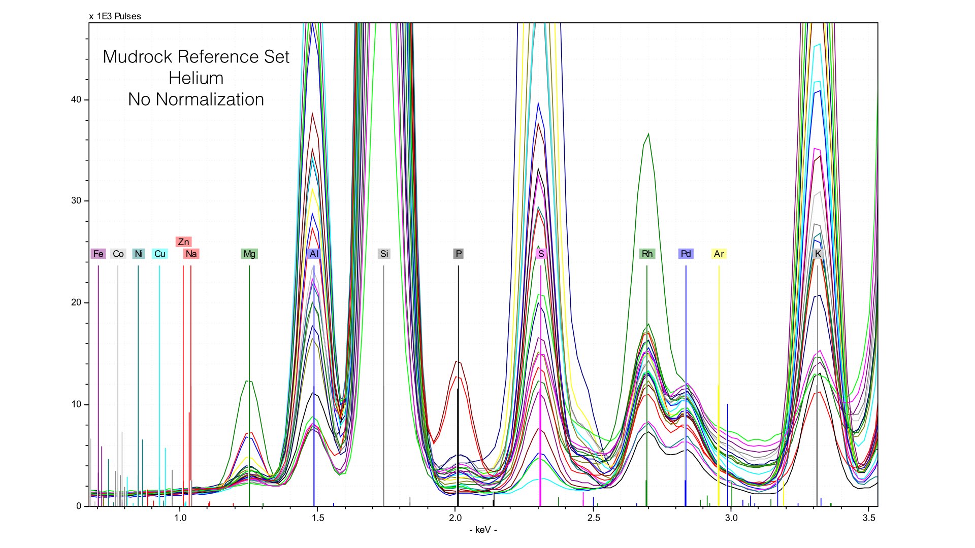
Task: Select the Na element label
Action: pos(191,254)
